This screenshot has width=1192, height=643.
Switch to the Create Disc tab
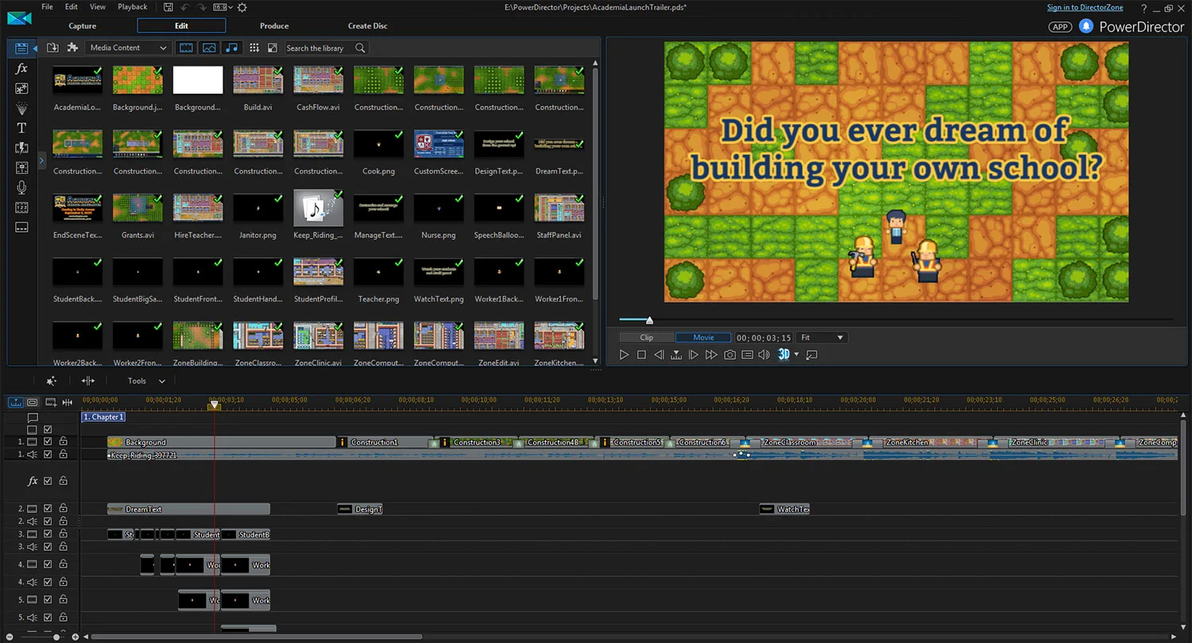(x=368, y=26)
